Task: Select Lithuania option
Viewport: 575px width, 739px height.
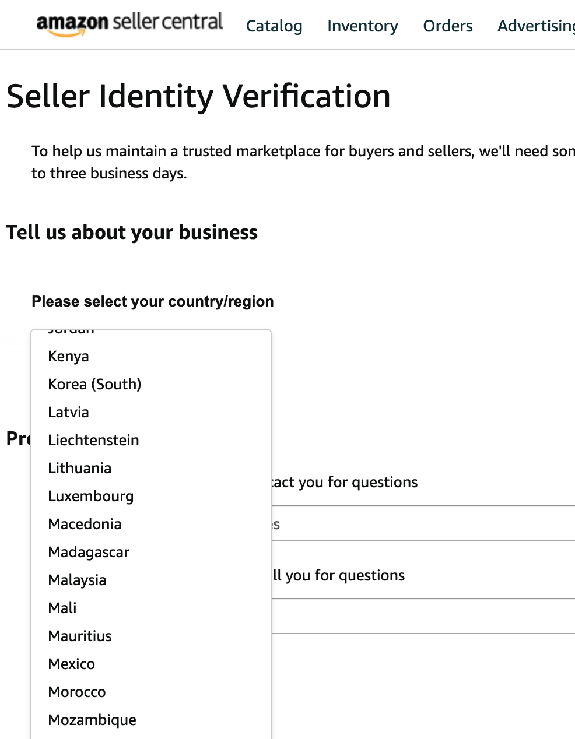Action: click(x=80, y=468)
